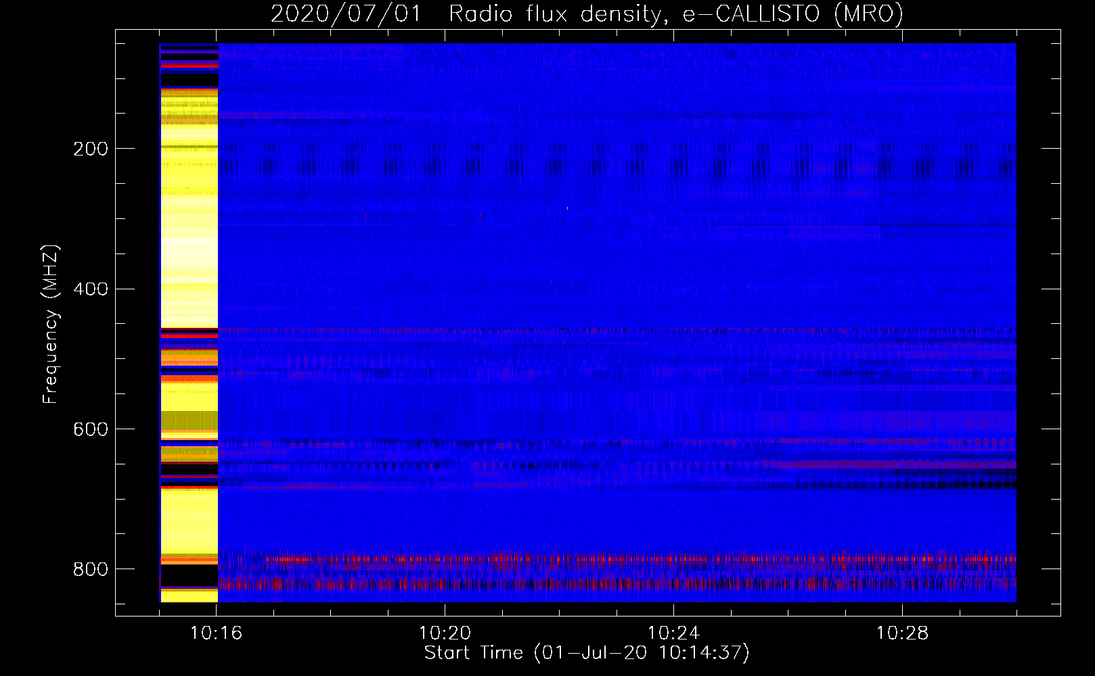Image resolution: width=1095 pixels, height=676 pixels.
Task: Click the '10:20' time tick label
Action: click(445, 633)
